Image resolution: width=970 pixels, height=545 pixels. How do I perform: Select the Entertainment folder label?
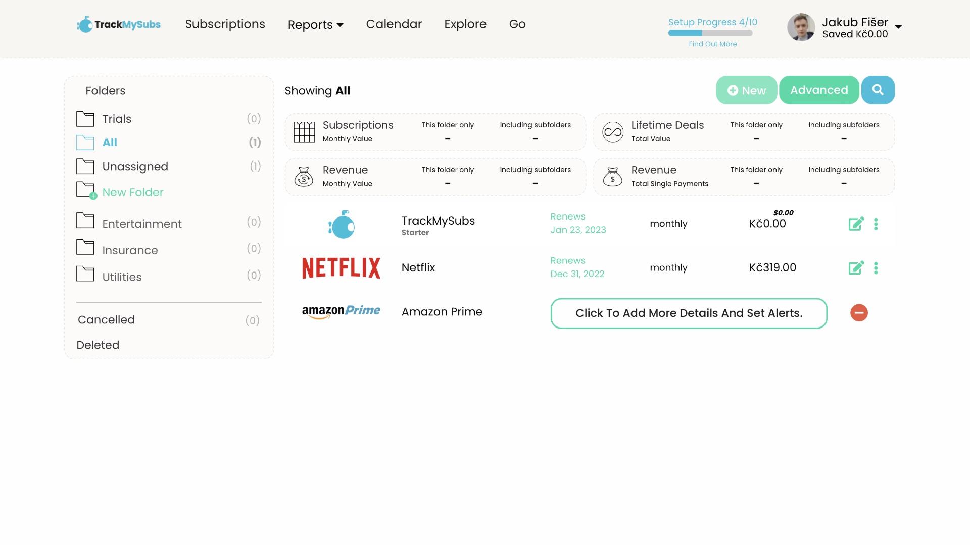(142, 224)
